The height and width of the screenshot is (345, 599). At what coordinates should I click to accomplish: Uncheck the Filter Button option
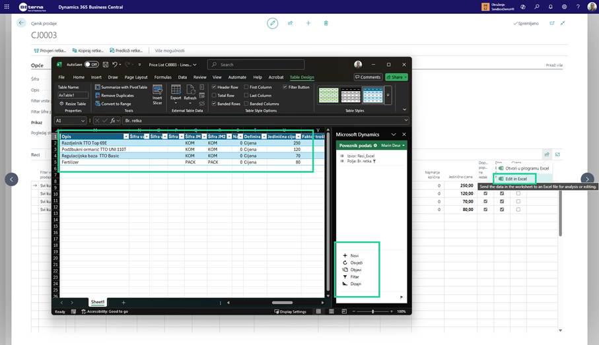point(285,87)
